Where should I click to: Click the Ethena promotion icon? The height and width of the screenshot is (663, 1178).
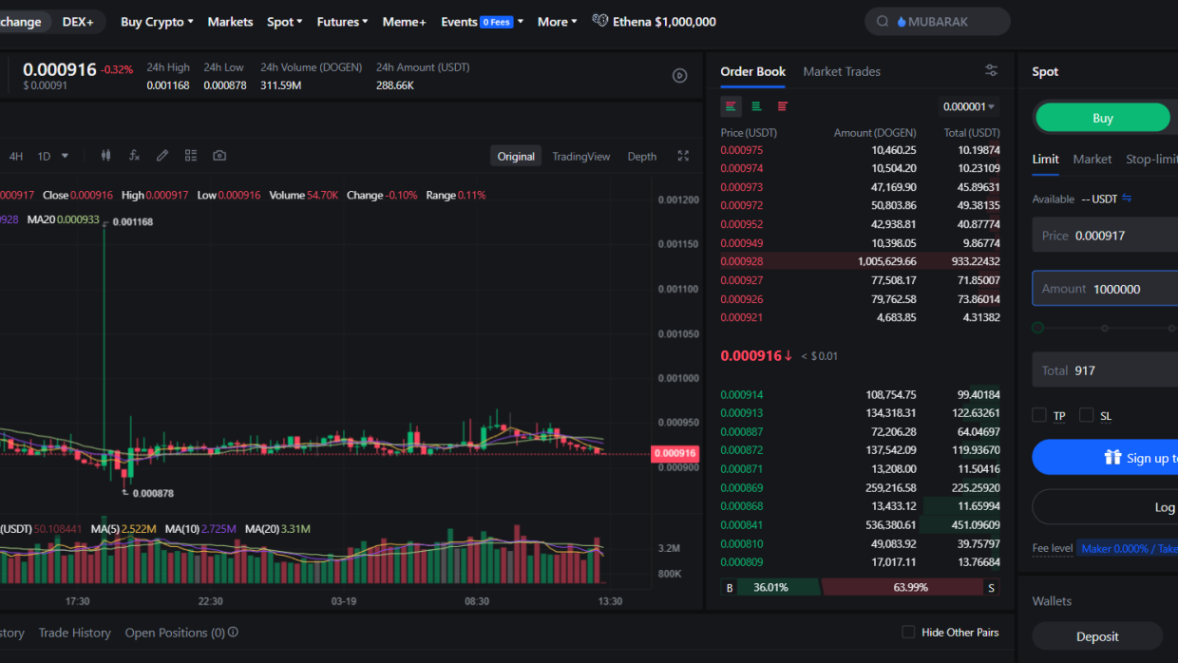599,21
